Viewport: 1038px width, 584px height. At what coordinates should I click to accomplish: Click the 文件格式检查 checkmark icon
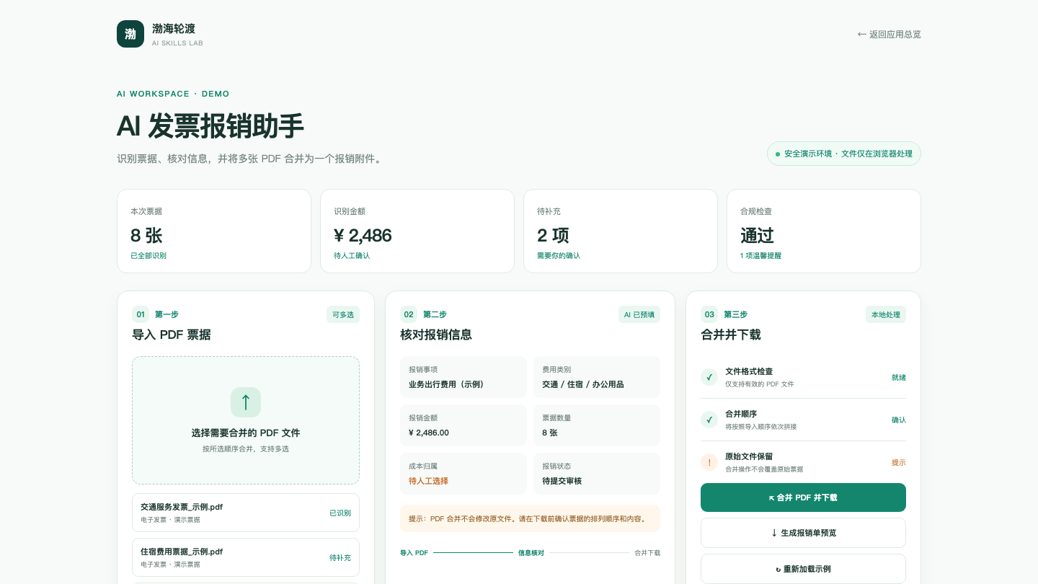pyautogui.click(x=709, y=377)
